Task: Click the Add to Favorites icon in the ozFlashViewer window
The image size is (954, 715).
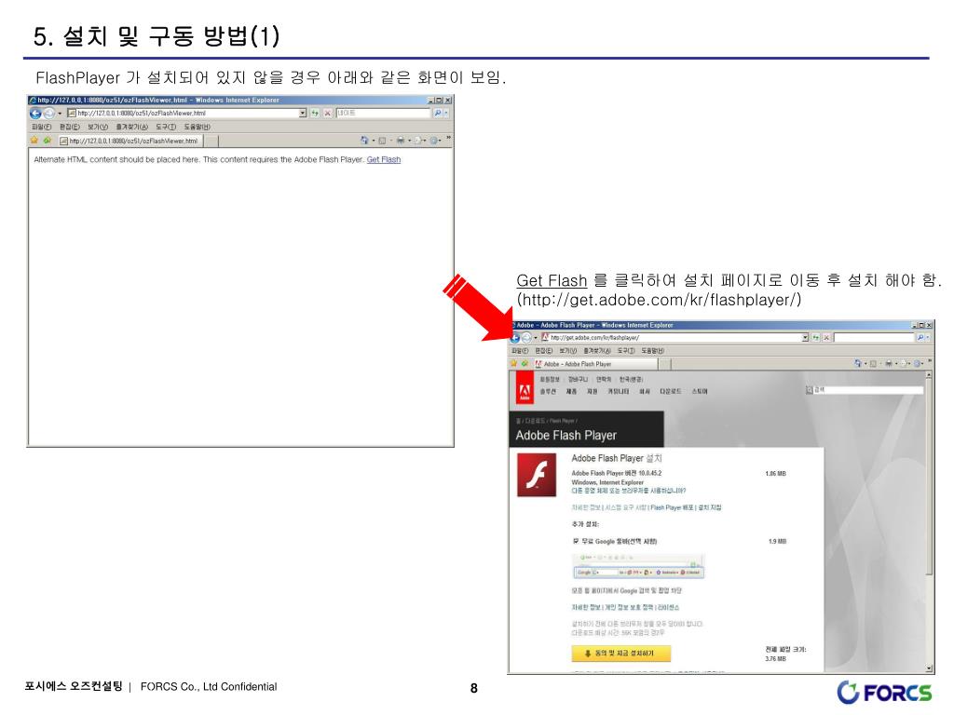Action: click(x=47, y=141)
